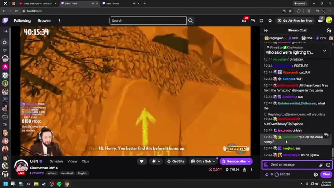The image size is (334, 188).
Task: Open the Schedule tab
Action: 56,161
